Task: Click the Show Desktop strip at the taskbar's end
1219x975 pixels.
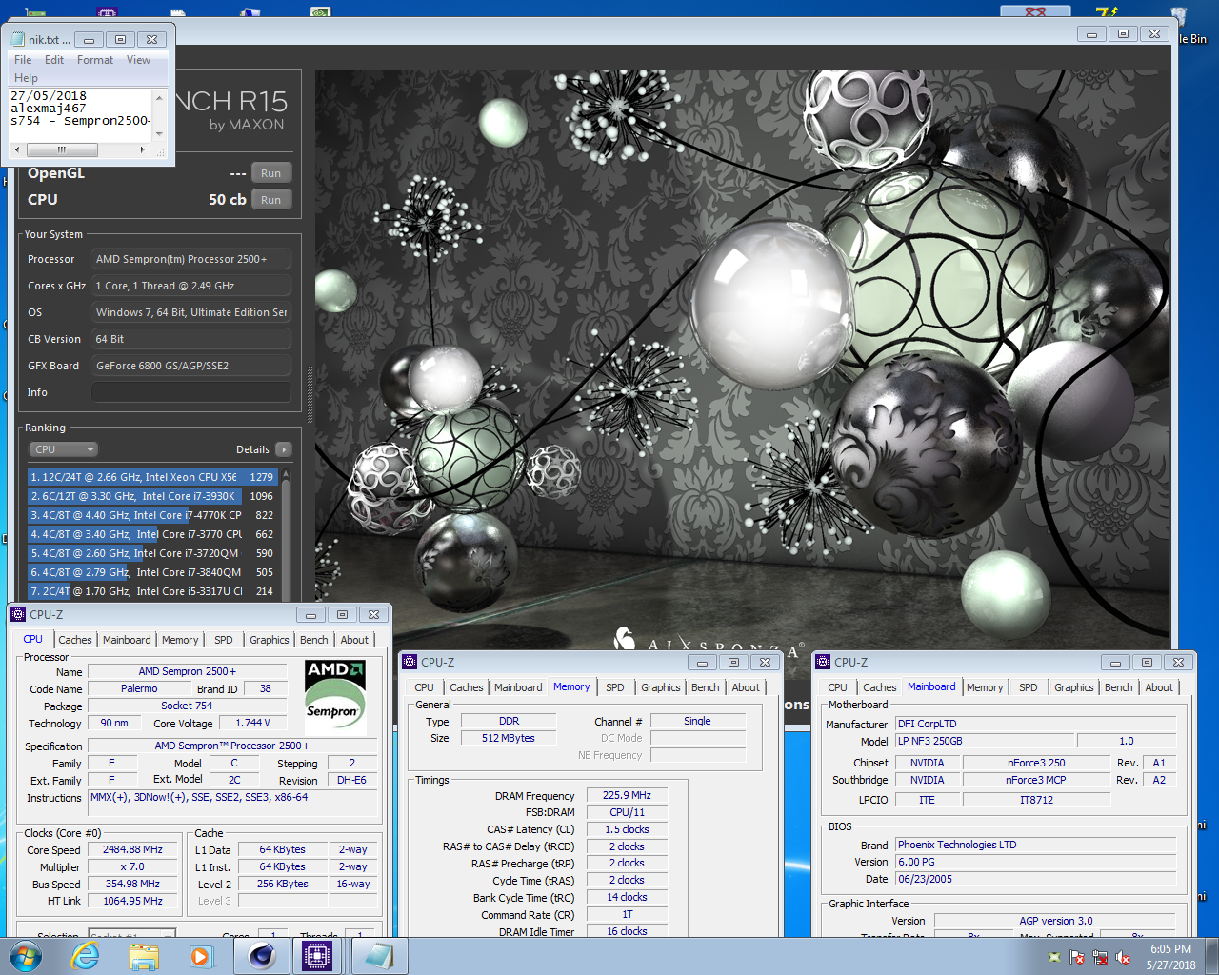Action: 1212,956
